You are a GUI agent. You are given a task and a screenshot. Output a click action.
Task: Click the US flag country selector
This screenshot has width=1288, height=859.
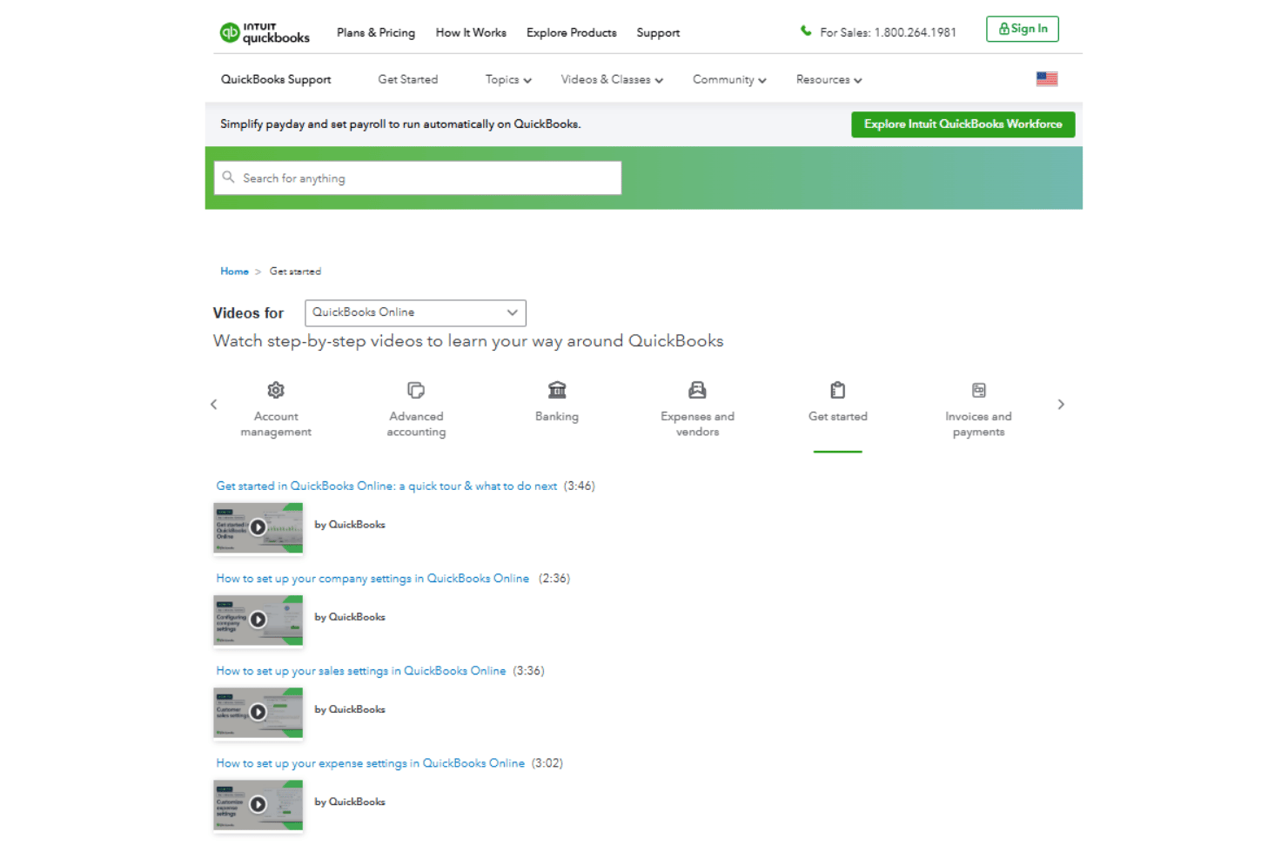coord(1047,79)
